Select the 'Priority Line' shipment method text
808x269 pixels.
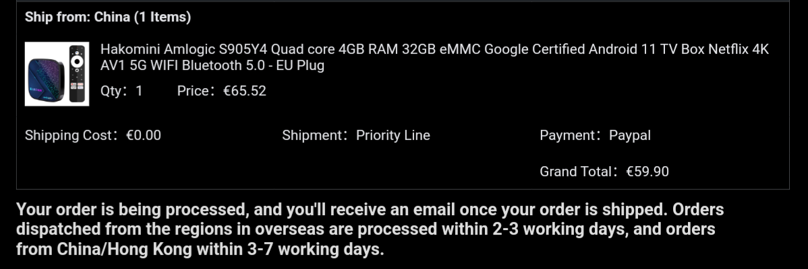tap(393, 136)
